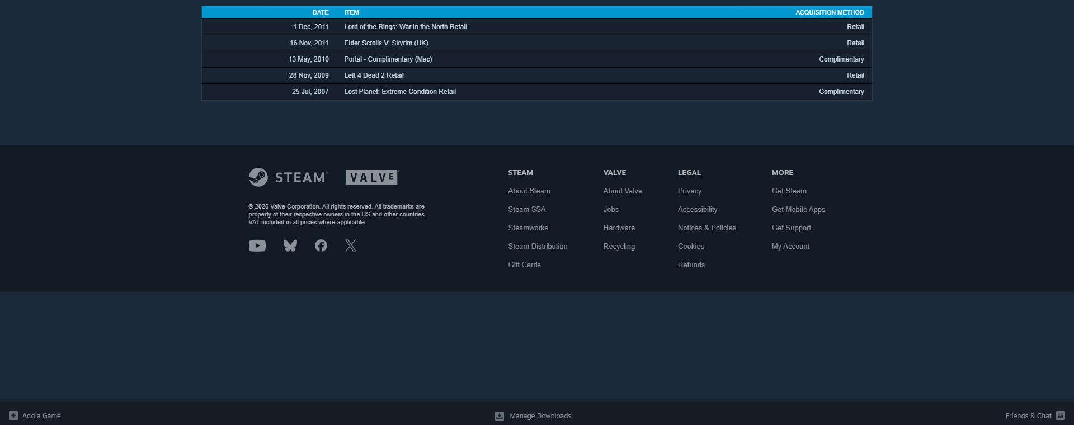Open the Recycling link
The height and width of the screenshot is (425, 1074).
[x=619, y=247]
